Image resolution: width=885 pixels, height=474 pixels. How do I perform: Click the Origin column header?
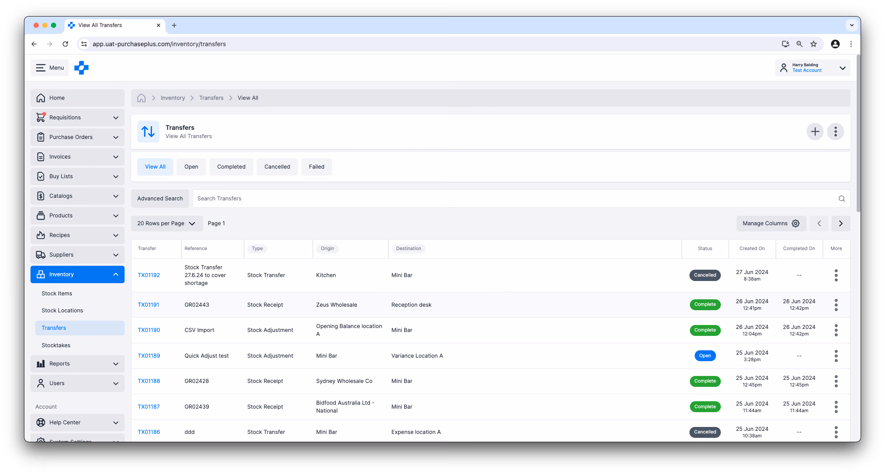(x=328, y=249)
